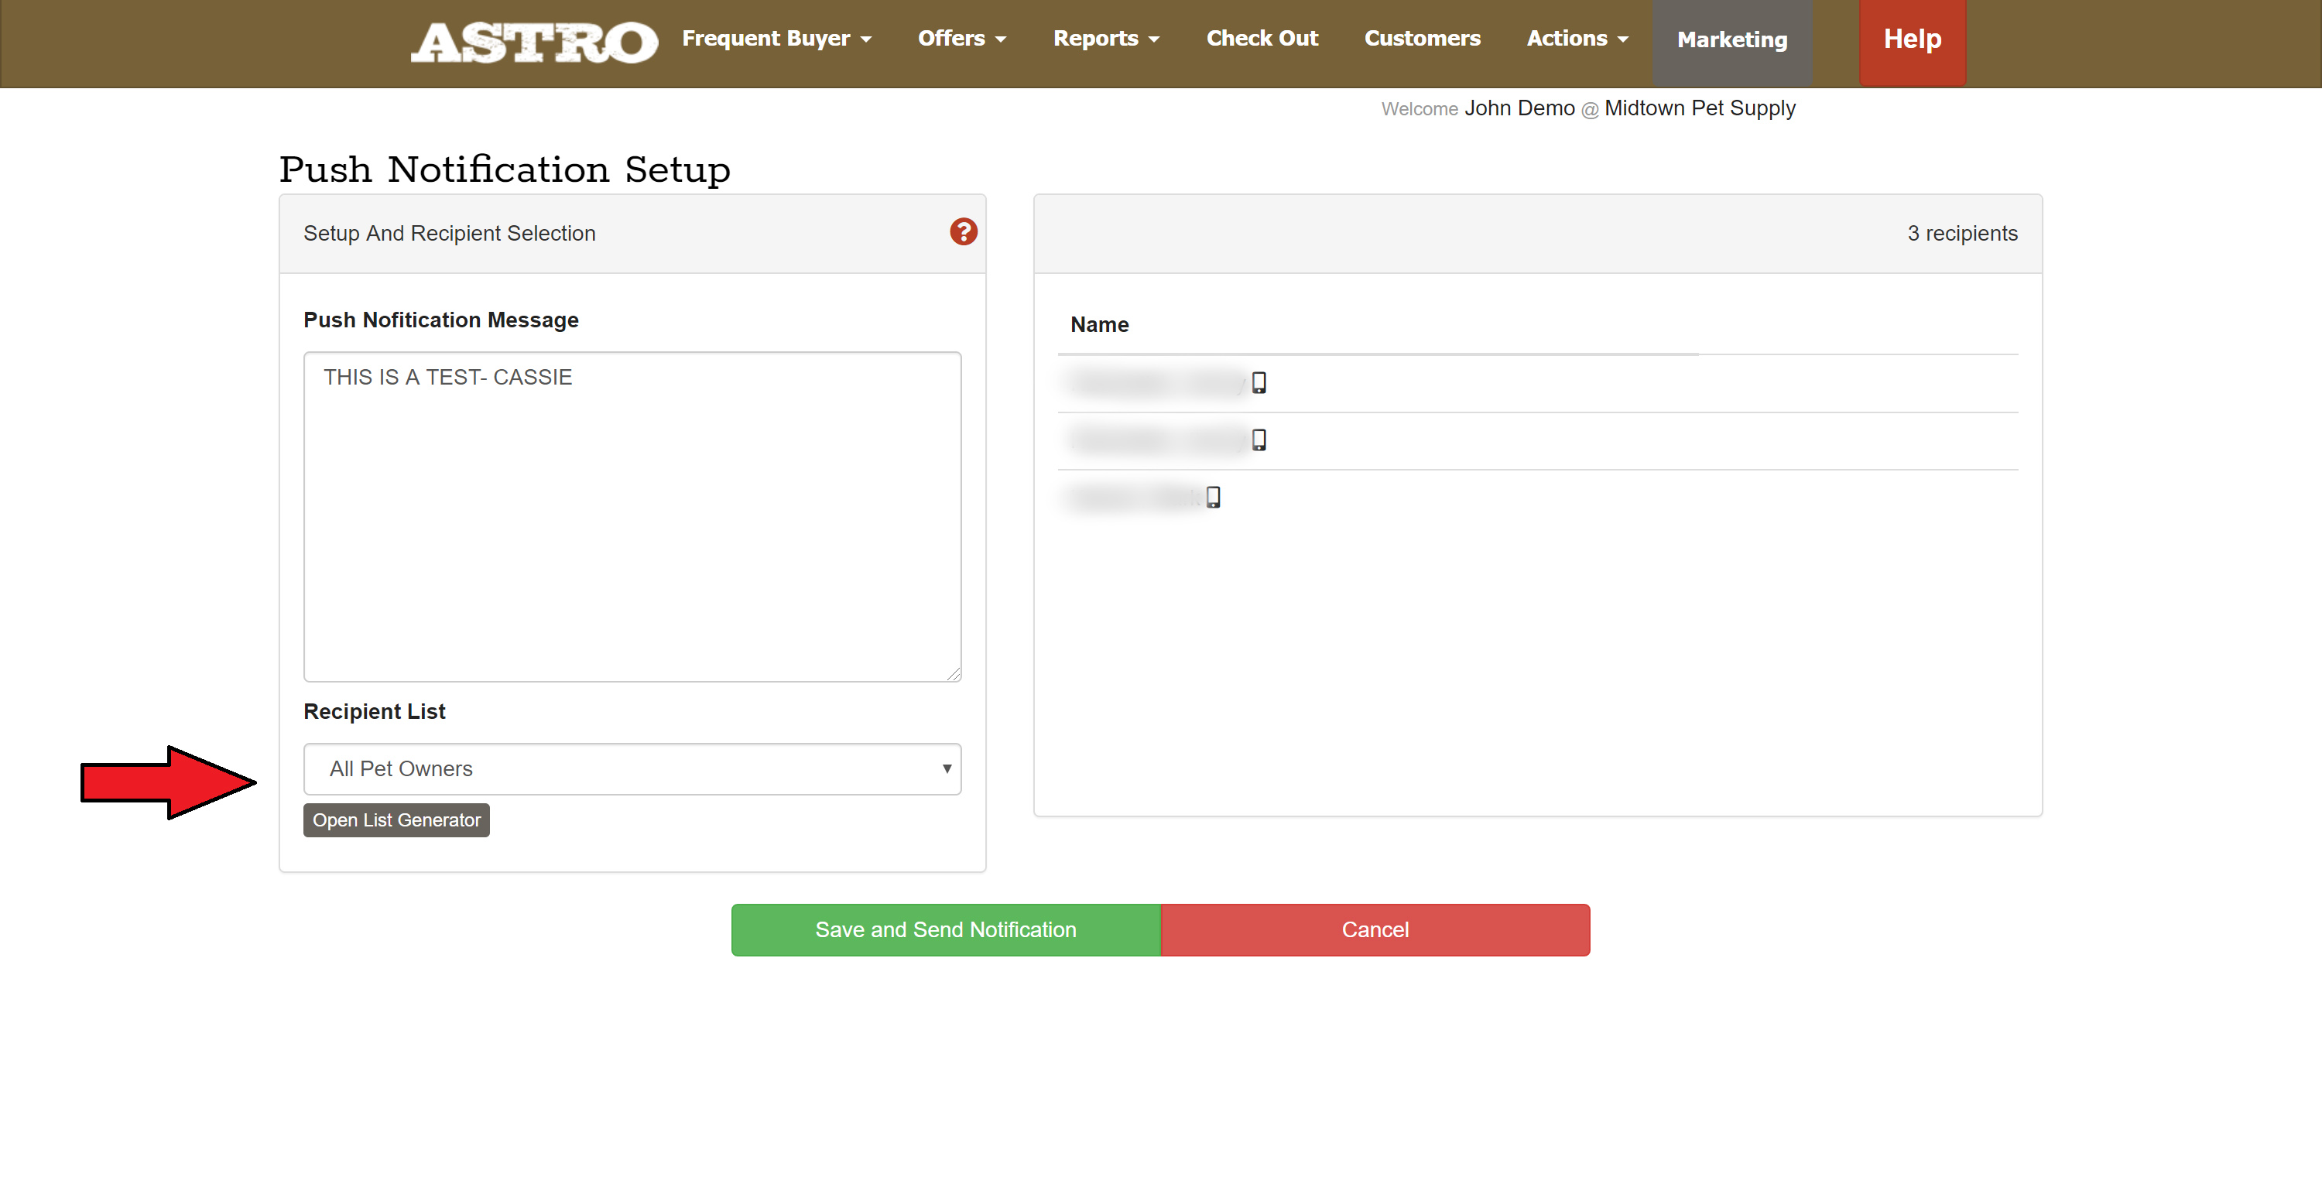This screenshot has height=1177, width=2322.
Task: Click the first recipient's mobile phone icon
Action: pos(1259,383)
